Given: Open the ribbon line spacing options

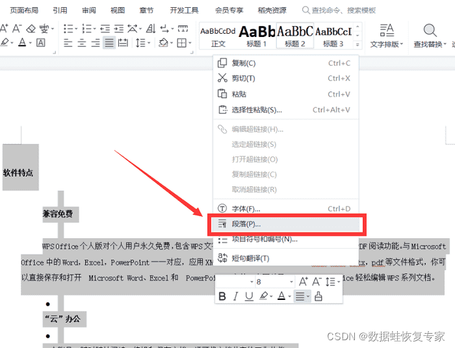Looking at the screenshot, I should point(141,43).
